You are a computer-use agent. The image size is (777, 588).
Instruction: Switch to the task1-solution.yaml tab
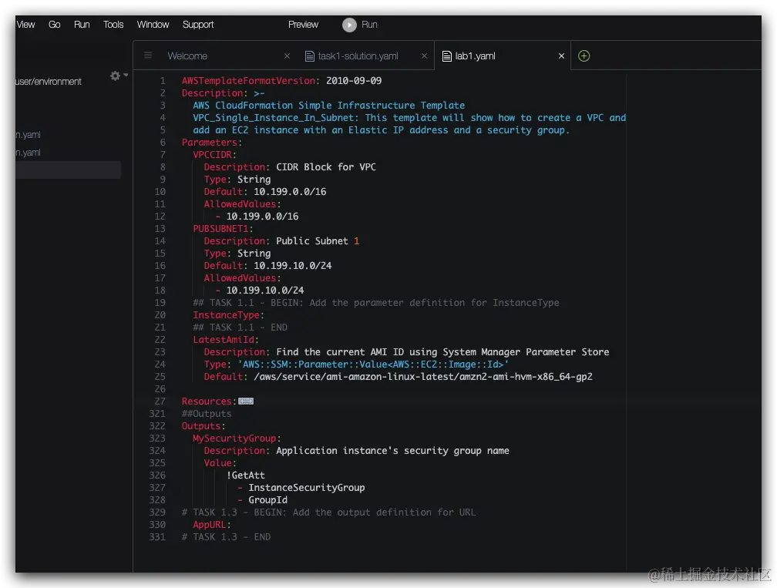click(358, 56)
